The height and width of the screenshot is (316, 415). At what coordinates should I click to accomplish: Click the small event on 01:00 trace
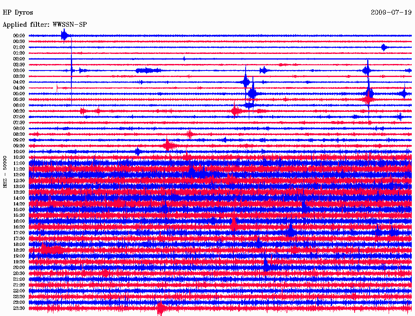pos(384,47)
